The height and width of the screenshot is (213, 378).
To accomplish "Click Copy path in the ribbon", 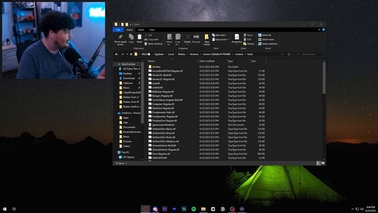I will tap(152, 40).
